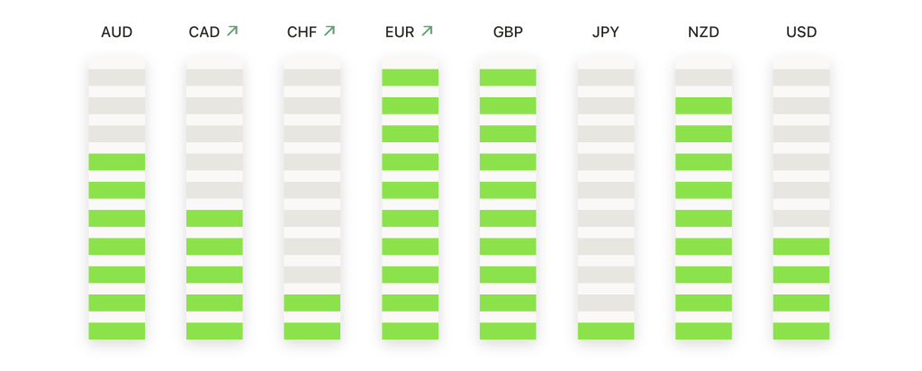922x371 pixels.
Task: Open the JPY currency header
Action: [606, 32]
